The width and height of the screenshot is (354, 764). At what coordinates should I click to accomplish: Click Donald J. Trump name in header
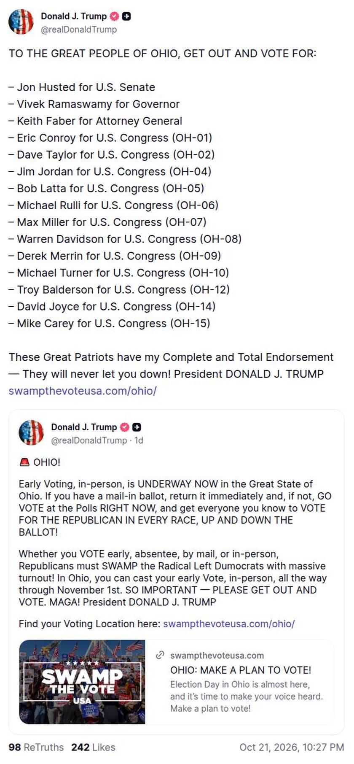(x=74, y=16)
